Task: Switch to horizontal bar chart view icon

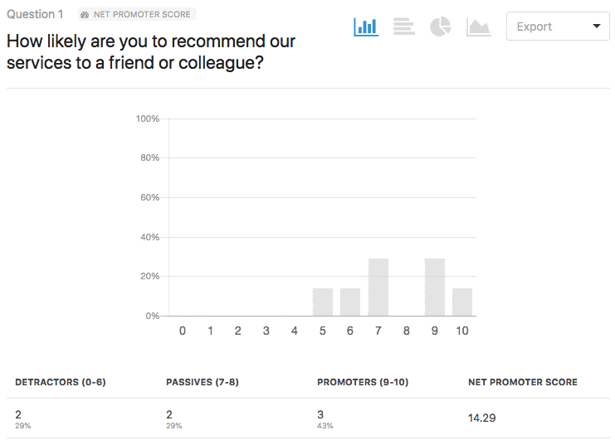Action: (x=403, y=27)
